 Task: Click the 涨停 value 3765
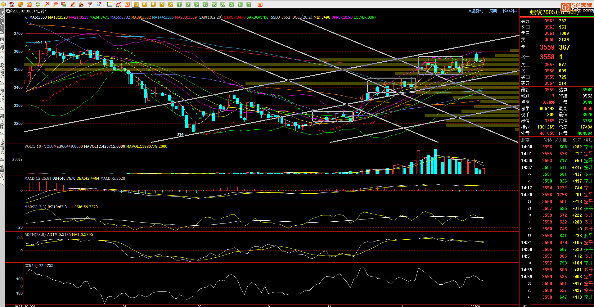pos(549,121)
